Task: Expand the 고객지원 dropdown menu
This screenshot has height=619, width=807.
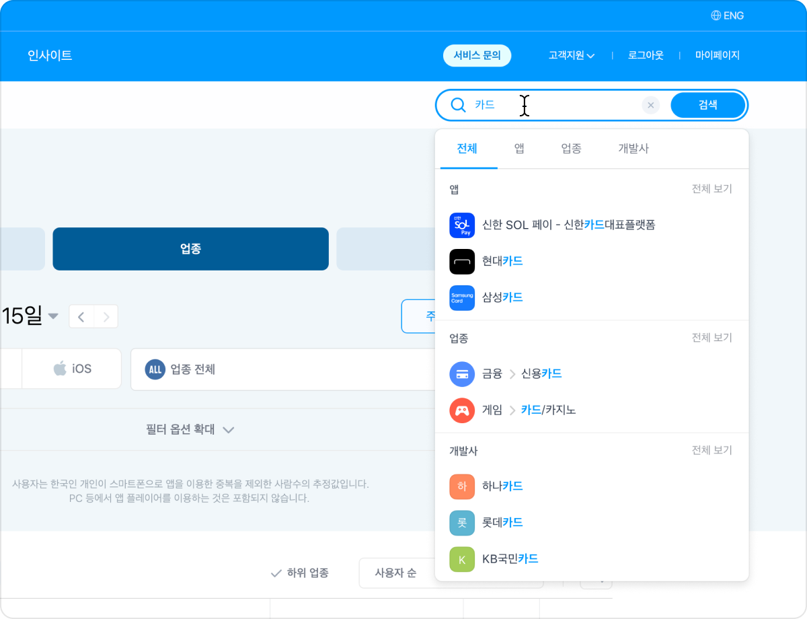Action: (x=571, y=56)
